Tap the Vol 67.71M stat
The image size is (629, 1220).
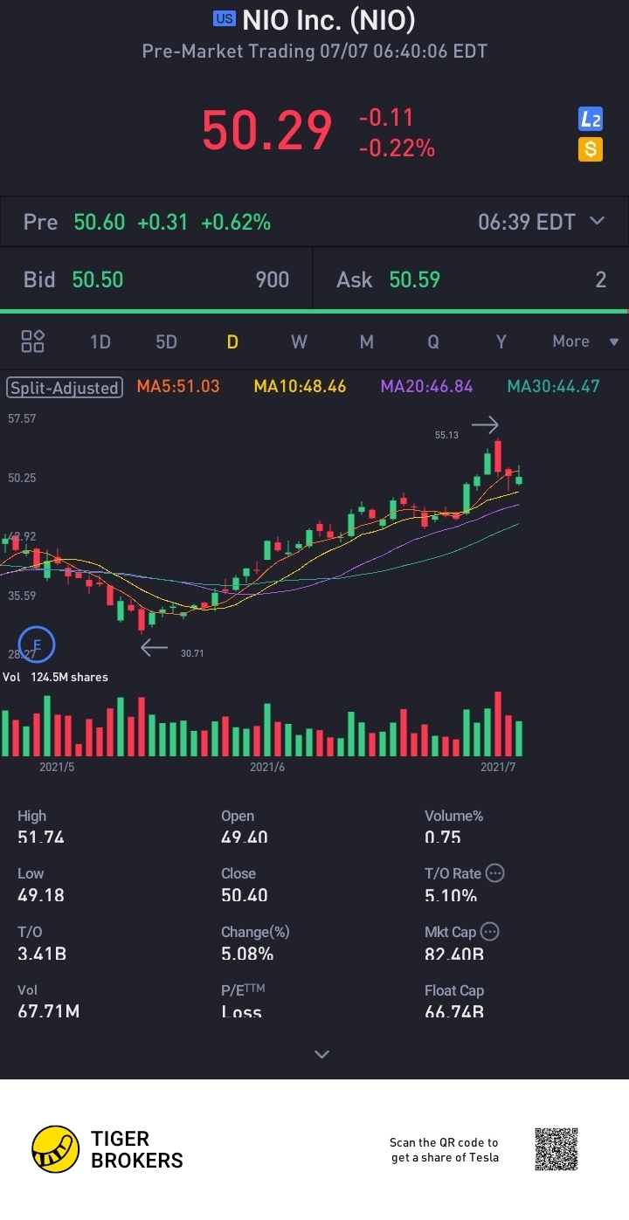(x=49, y=1001)
